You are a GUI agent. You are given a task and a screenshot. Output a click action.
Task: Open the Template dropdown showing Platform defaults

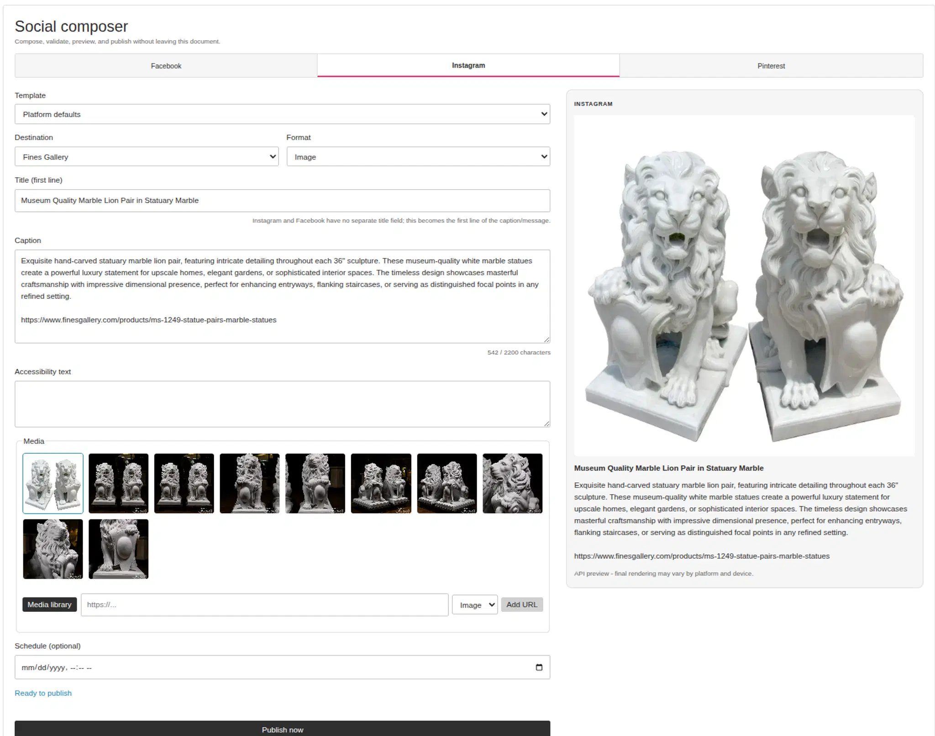pos(282,114)
